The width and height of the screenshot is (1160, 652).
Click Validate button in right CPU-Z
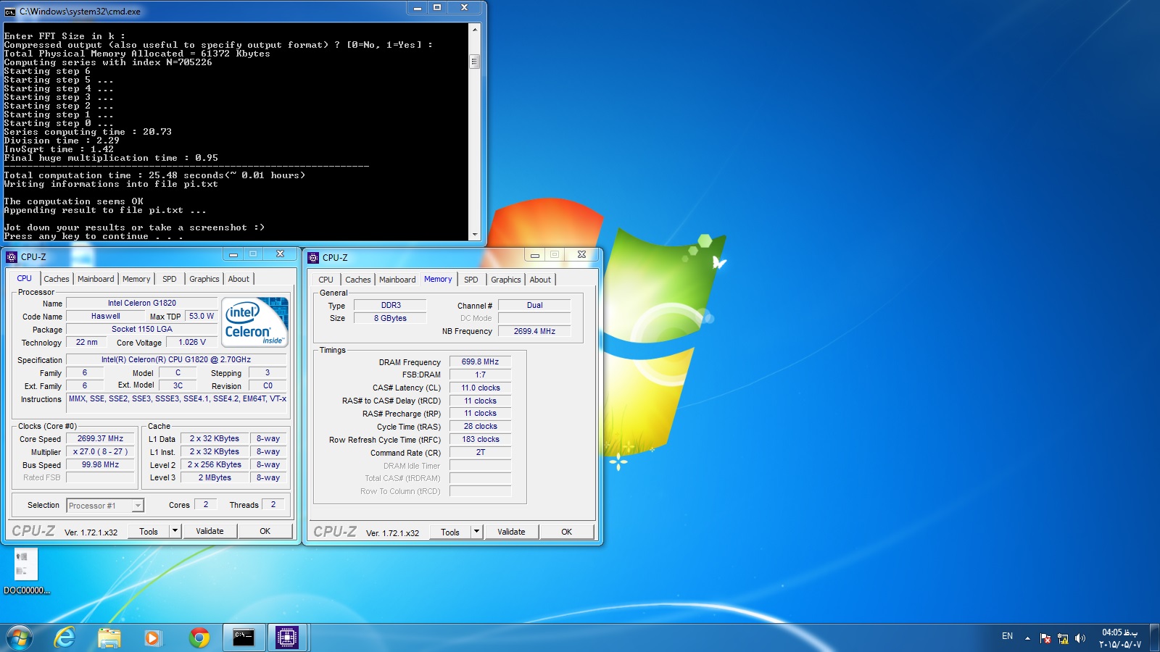coord(511,532)
